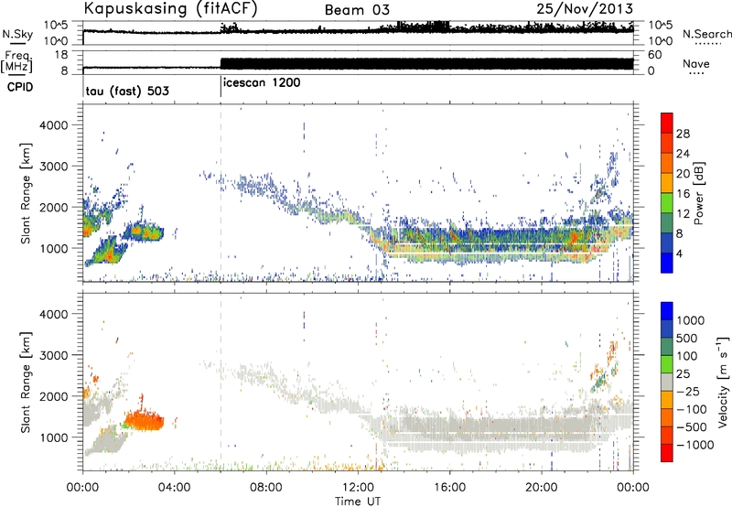The height and width of the screenshot is (507, 732).
Task: Click the orange velocity patch near 03:00
Action: pyautogui.click(x=144, y=421)
